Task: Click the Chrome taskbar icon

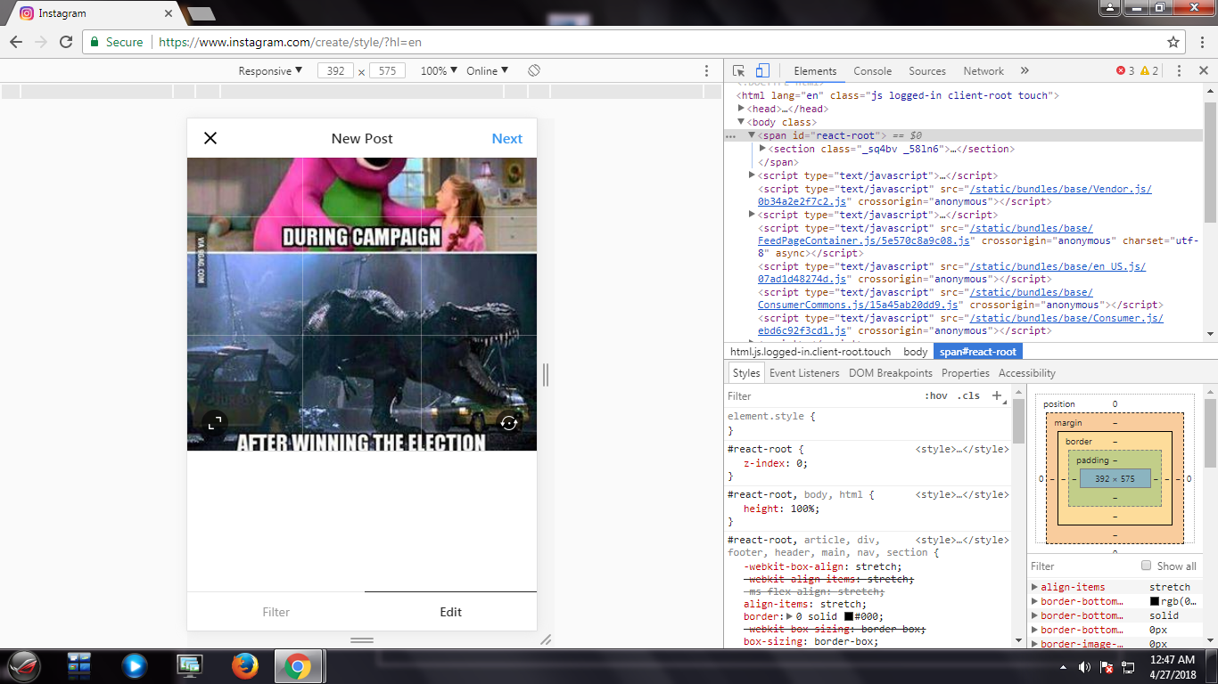Action: 298,666
